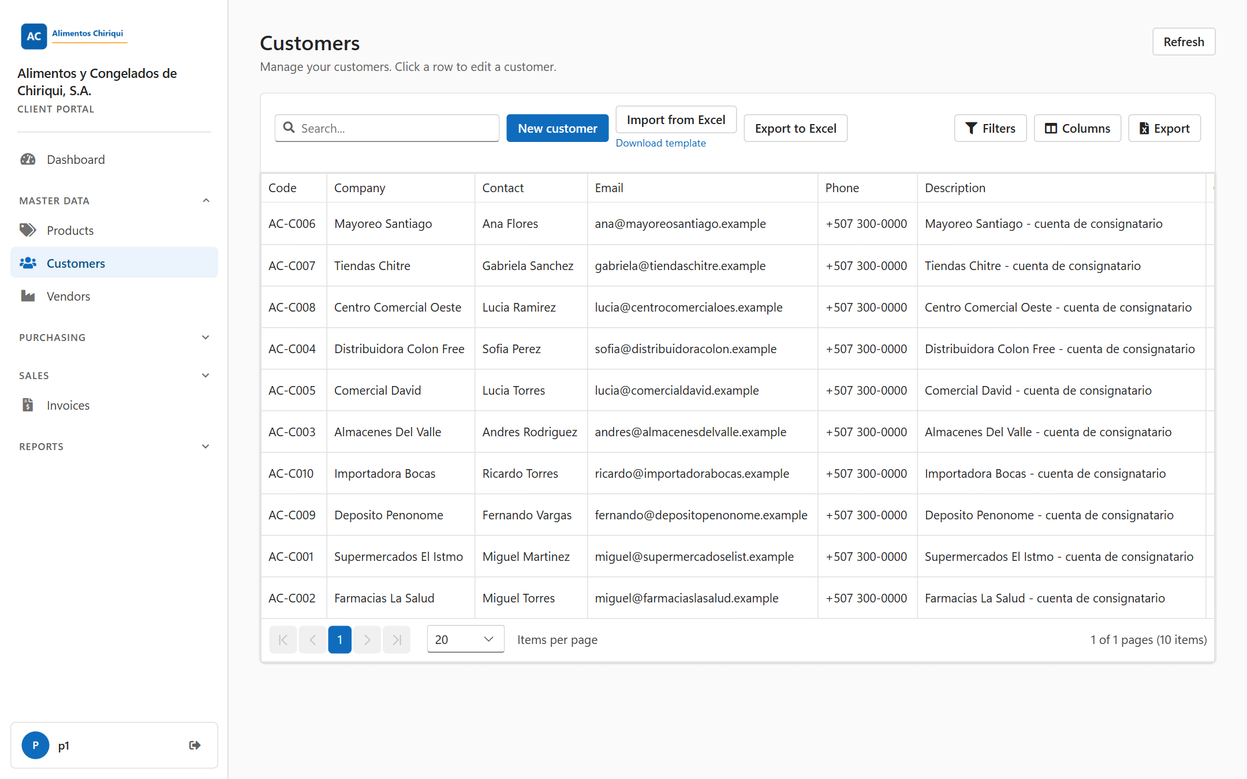1247x779 pixels.
Task: Open the items per page dropdown
Action: coord(465,639)
